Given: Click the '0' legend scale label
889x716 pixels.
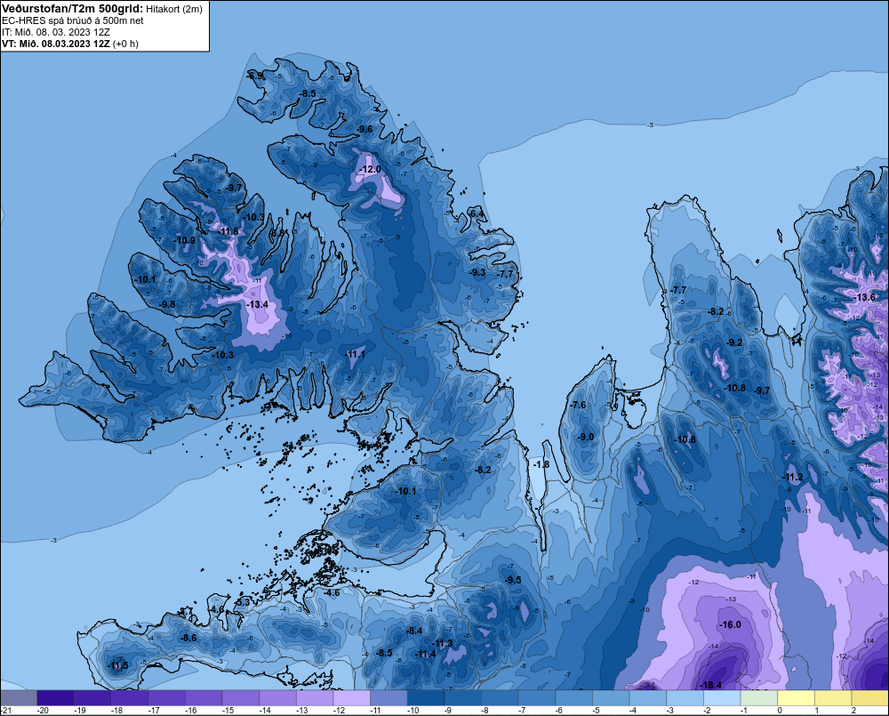Looking at the screenshot, I should coord(780,711).
